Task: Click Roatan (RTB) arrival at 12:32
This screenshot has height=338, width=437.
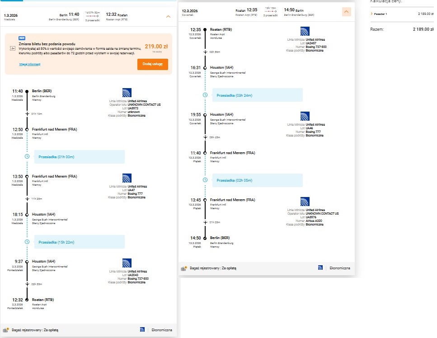Action: [43, 300]
